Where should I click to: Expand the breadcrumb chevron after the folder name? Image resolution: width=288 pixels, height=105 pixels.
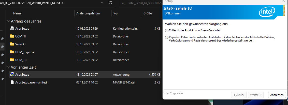coord(63,3)
